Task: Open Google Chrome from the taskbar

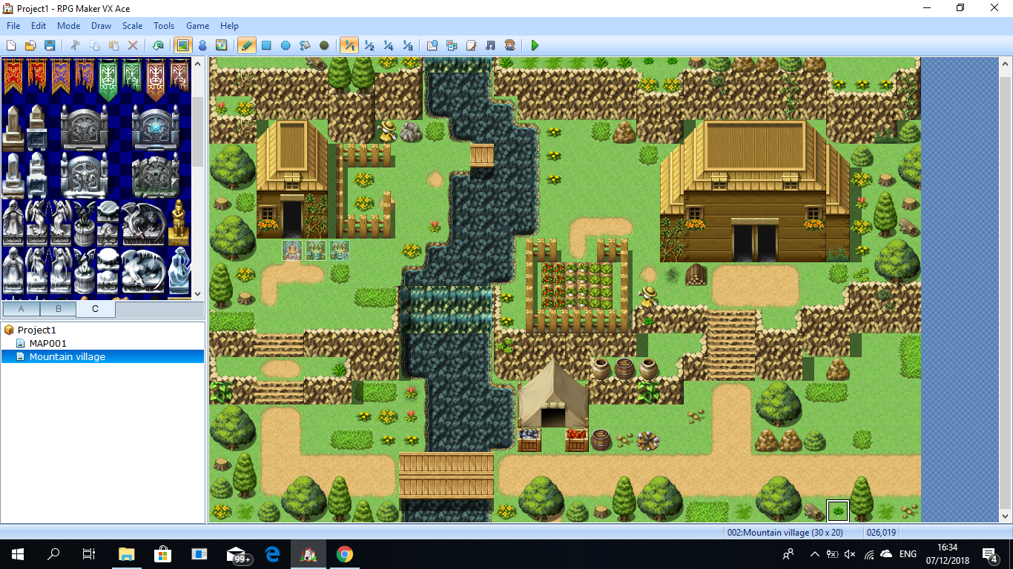Action: click(344, 554)
